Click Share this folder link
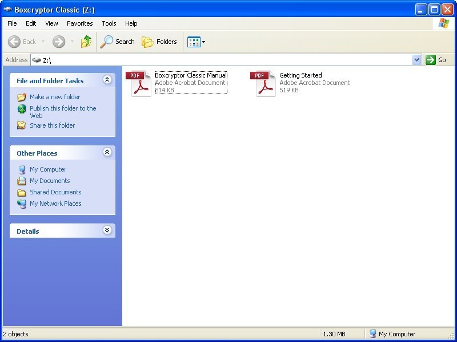The height and width of the screenshot is (342, 457). [x=52, y=125]
